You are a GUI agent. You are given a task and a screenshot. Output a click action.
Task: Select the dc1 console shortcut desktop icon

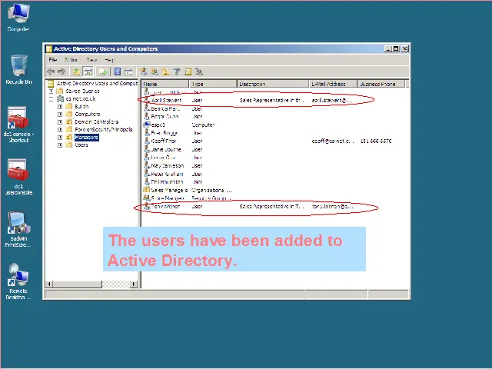click(18, 125)
